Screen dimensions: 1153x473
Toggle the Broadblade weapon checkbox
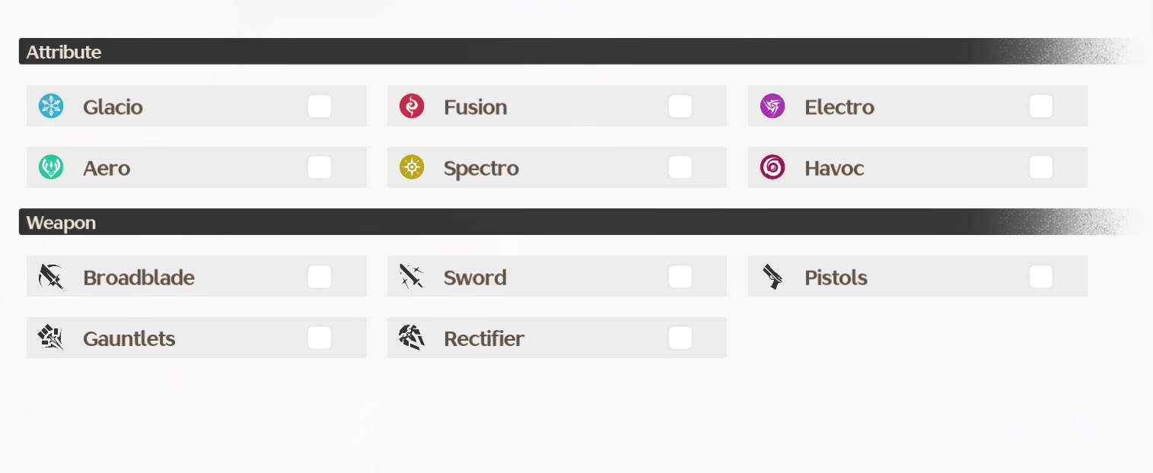pyautogui.click(x=320, y=277)
